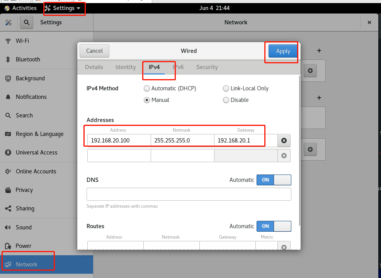The height and width of the screenshot is (278, 381).
Task: Cancel the Wired dialog
Action: coord(94,51)
